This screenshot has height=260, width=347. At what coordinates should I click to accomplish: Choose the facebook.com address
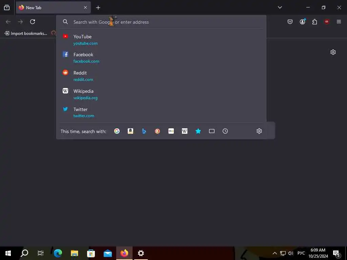(x=86, y=61)
